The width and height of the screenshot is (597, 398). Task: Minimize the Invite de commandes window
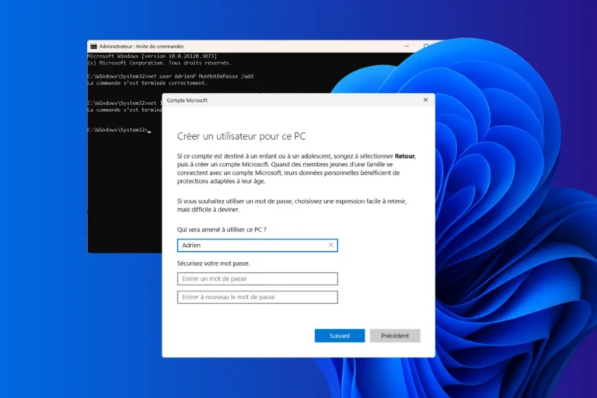(x=407, y=46)
